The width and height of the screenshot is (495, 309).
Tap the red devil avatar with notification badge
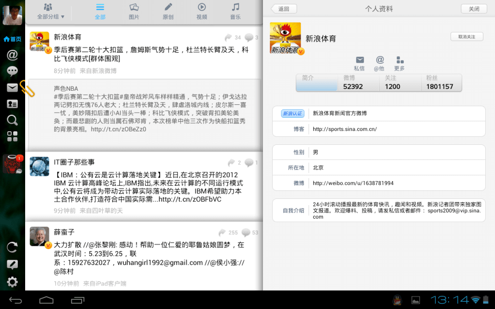click(13, 164)
